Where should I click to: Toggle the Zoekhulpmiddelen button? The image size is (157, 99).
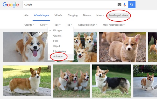click(118, 15)
